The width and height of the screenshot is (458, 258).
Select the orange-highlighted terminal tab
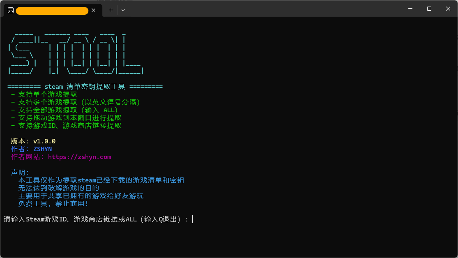pos(52,11)
